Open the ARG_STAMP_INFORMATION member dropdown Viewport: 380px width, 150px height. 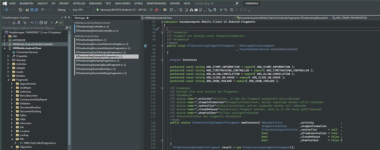pyautogui.click(x=356, y=18)
